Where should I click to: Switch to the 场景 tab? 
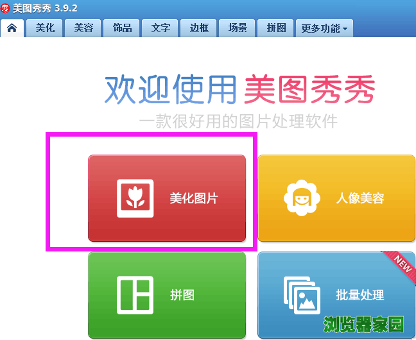(x=237, y=28)
